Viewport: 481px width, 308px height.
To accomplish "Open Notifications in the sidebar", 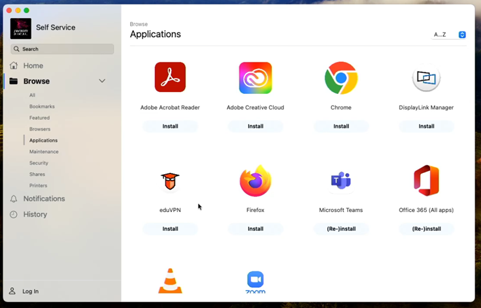I will (x=44, y=199).
